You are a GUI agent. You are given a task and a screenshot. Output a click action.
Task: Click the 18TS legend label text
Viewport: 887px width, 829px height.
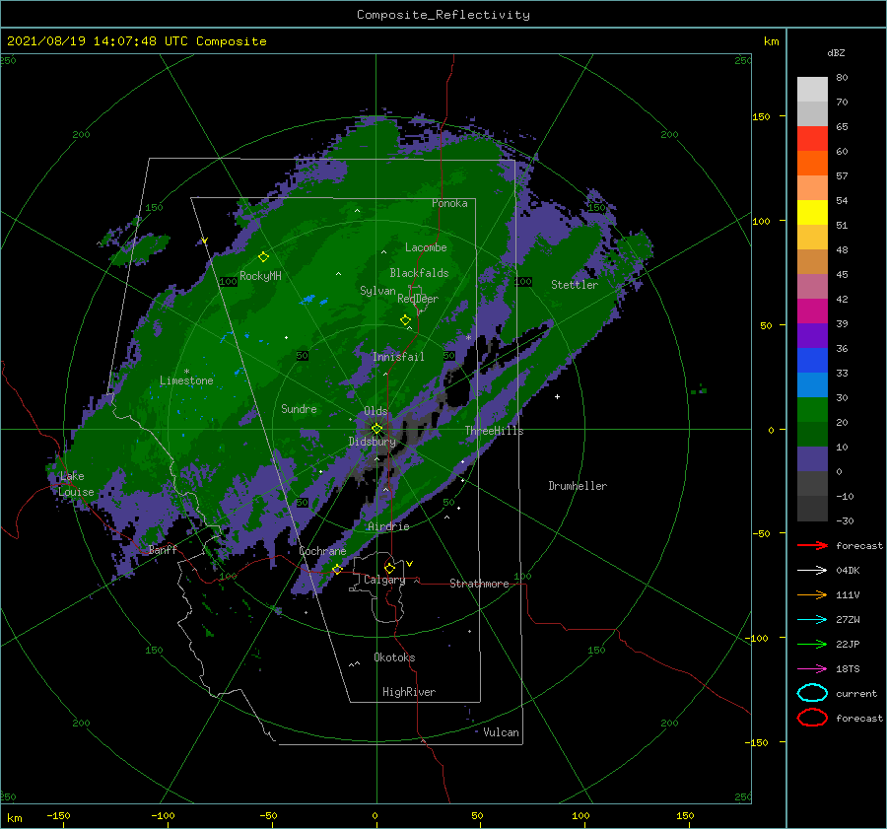click(x=848, y=669)
